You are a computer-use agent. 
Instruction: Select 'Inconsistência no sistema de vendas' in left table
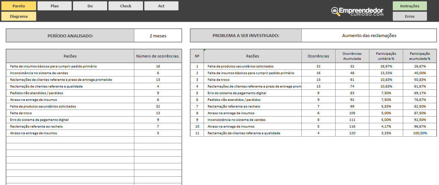70,73
